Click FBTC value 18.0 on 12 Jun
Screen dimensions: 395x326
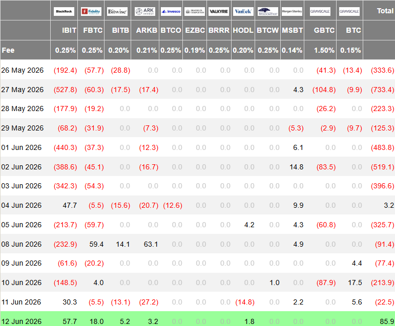tap(96, 321)
